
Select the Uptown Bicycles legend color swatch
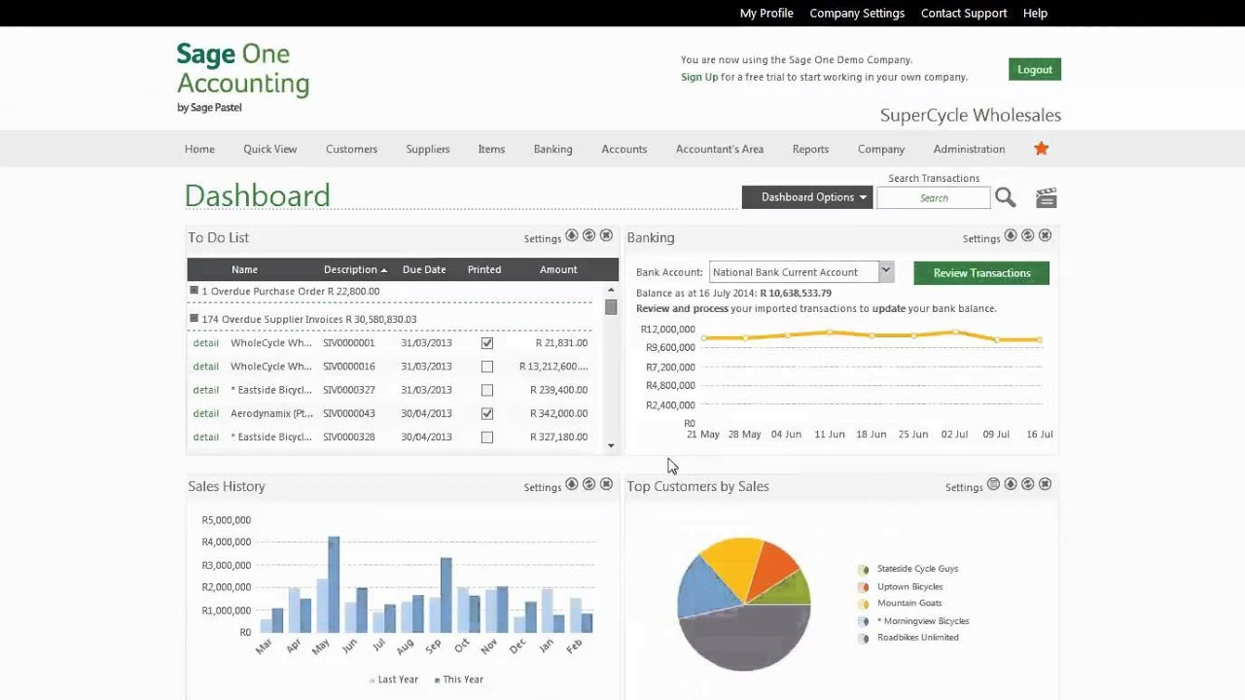[861, 586]
